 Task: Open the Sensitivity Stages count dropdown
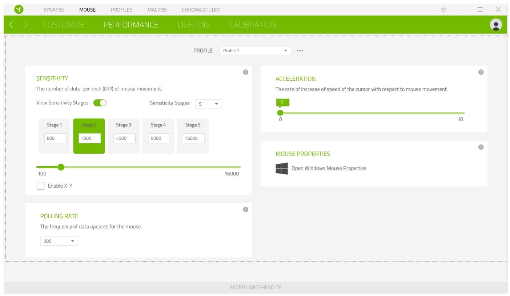pos(209,104)
